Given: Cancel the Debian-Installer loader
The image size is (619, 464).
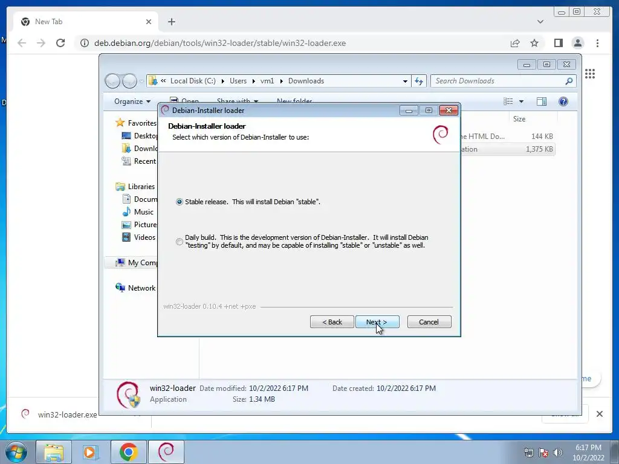Looking at the screenshot, I should coord(429,322).
